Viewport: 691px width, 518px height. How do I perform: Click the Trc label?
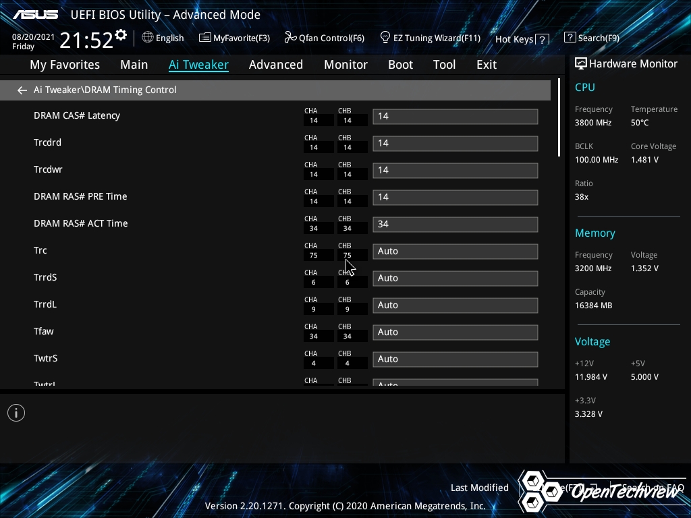(40, 250)
